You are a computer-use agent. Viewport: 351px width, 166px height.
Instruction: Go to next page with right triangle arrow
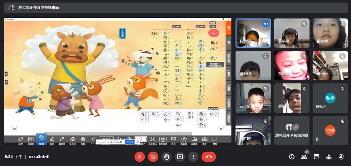click(120, 139)
